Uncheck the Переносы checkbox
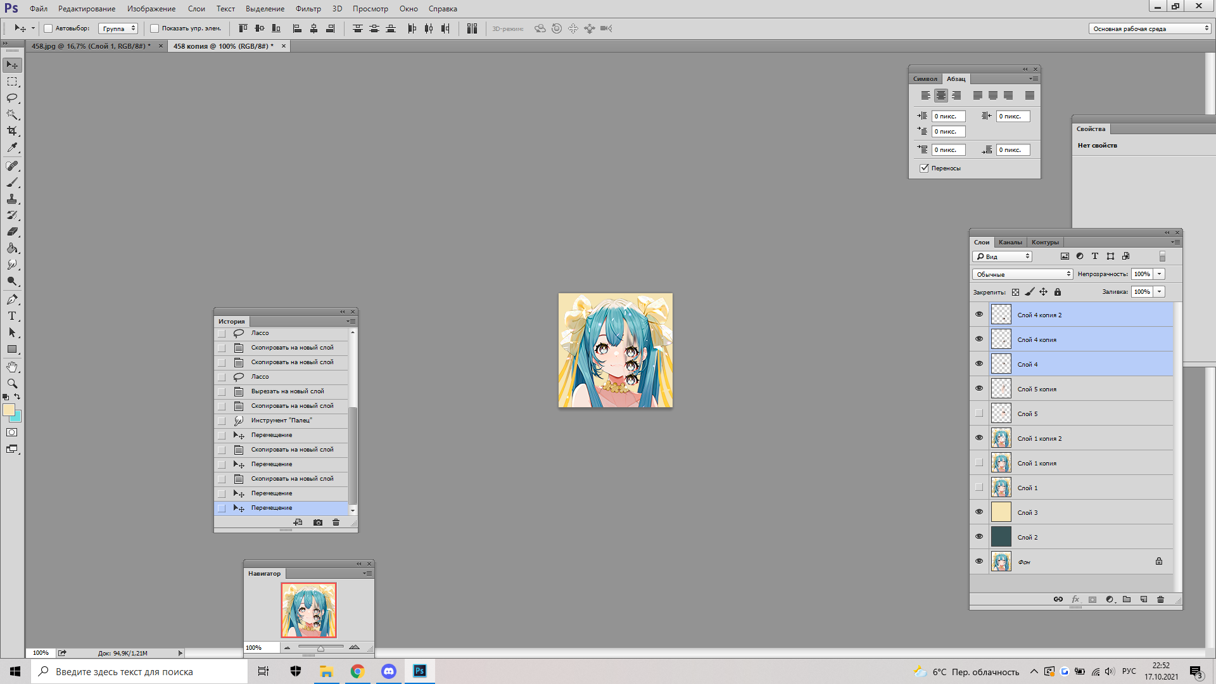 (925, 168)
